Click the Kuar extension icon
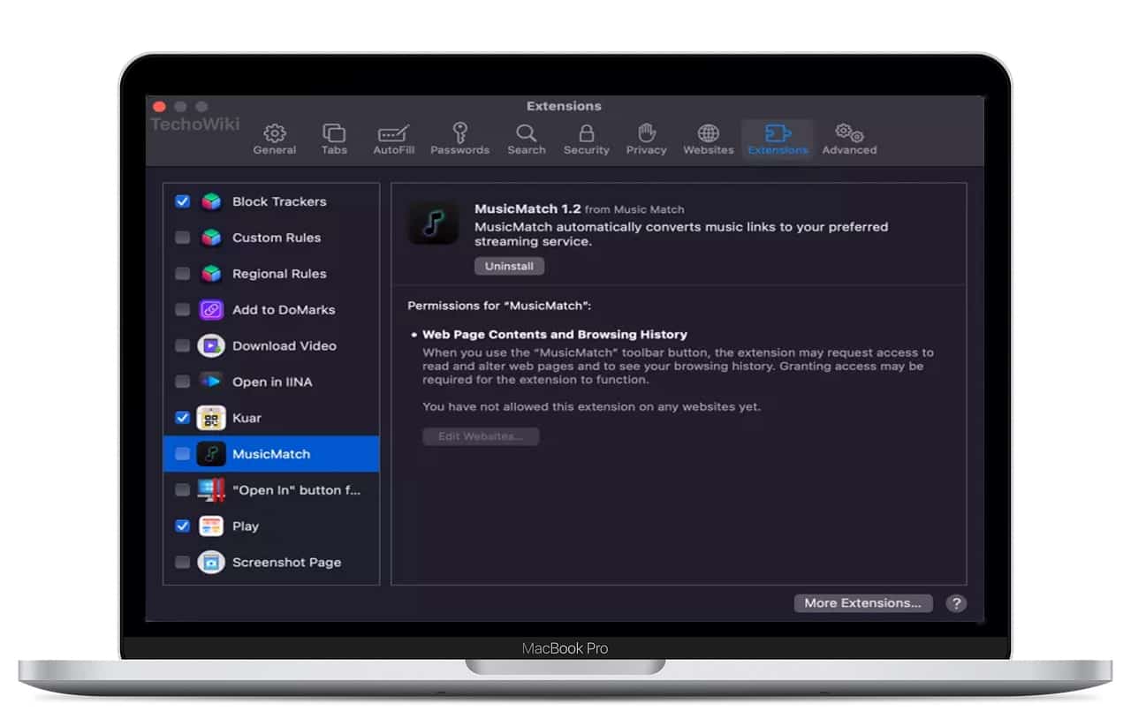 [211, 418]
